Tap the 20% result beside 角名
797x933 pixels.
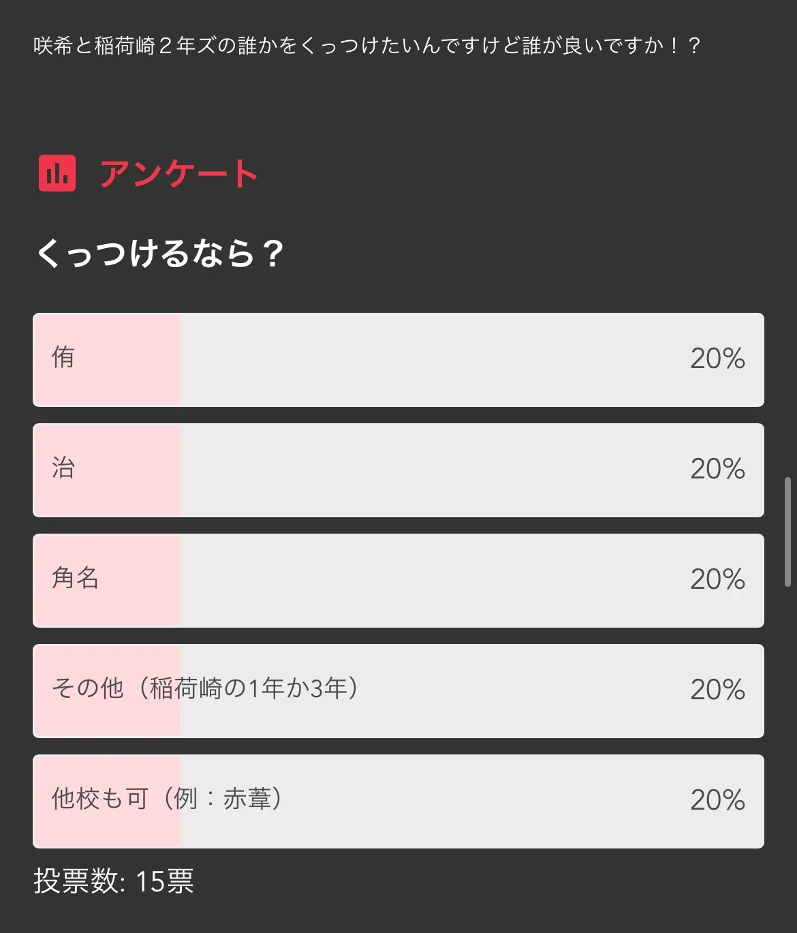pyautogui.click(x=718, y=579)
